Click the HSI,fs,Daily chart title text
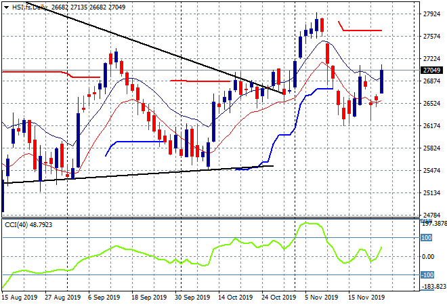 pos(30,7)
